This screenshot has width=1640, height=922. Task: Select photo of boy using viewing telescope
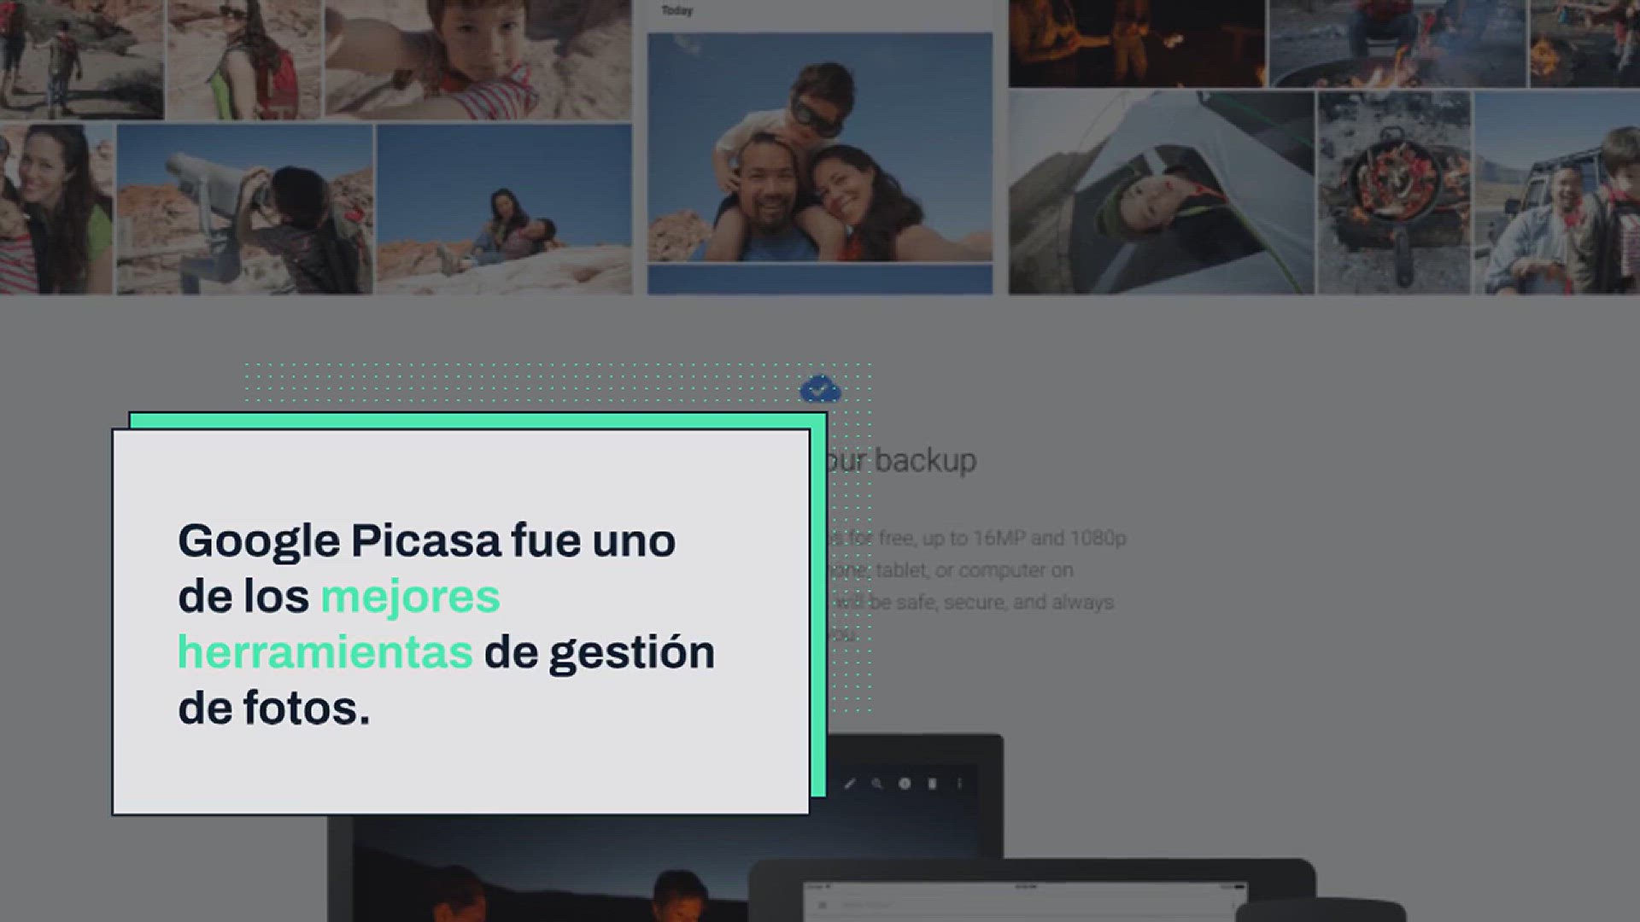coord(244,209)
